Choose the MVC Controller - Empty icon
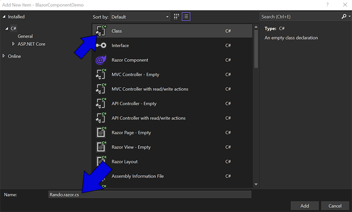352x212 pixels. point(101,74)
